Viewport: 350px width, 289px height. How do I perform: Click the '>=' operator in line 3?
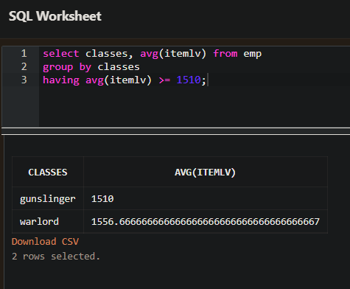164,80
